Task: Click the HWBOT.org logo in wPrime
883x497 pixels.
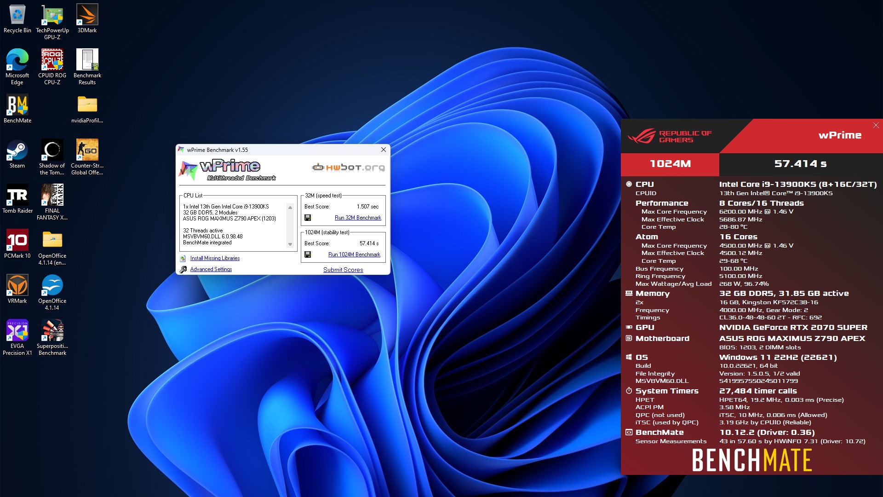Action: (x=348, y=168)
